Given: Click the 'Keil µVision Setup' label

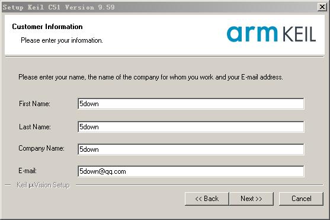Looking at the screenshot, I should [43, 185].
